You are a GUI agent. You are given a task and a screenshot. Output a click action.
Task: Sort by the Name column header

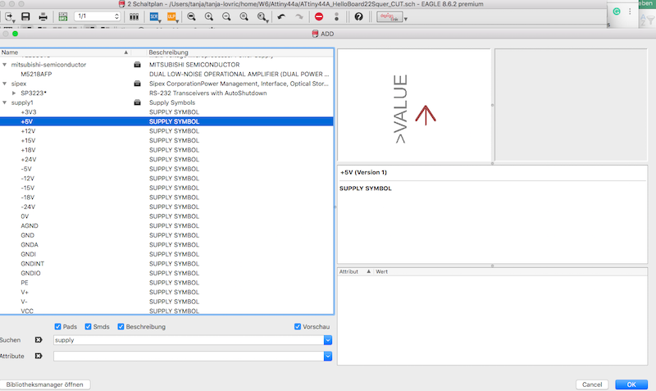click(x=65, y=52)
